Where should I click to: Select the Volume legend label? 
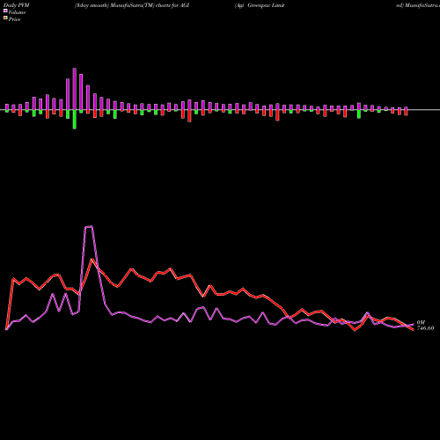point(17,12)
